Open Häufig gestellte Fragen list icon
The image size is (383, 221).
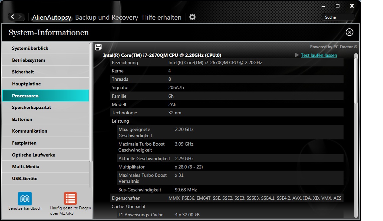coord(70,198)
